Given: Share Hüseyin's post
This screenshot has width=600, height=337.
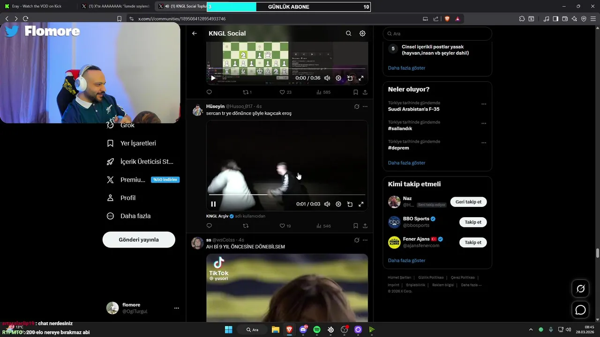Looking at the screenshot, I should coord(365,226).
